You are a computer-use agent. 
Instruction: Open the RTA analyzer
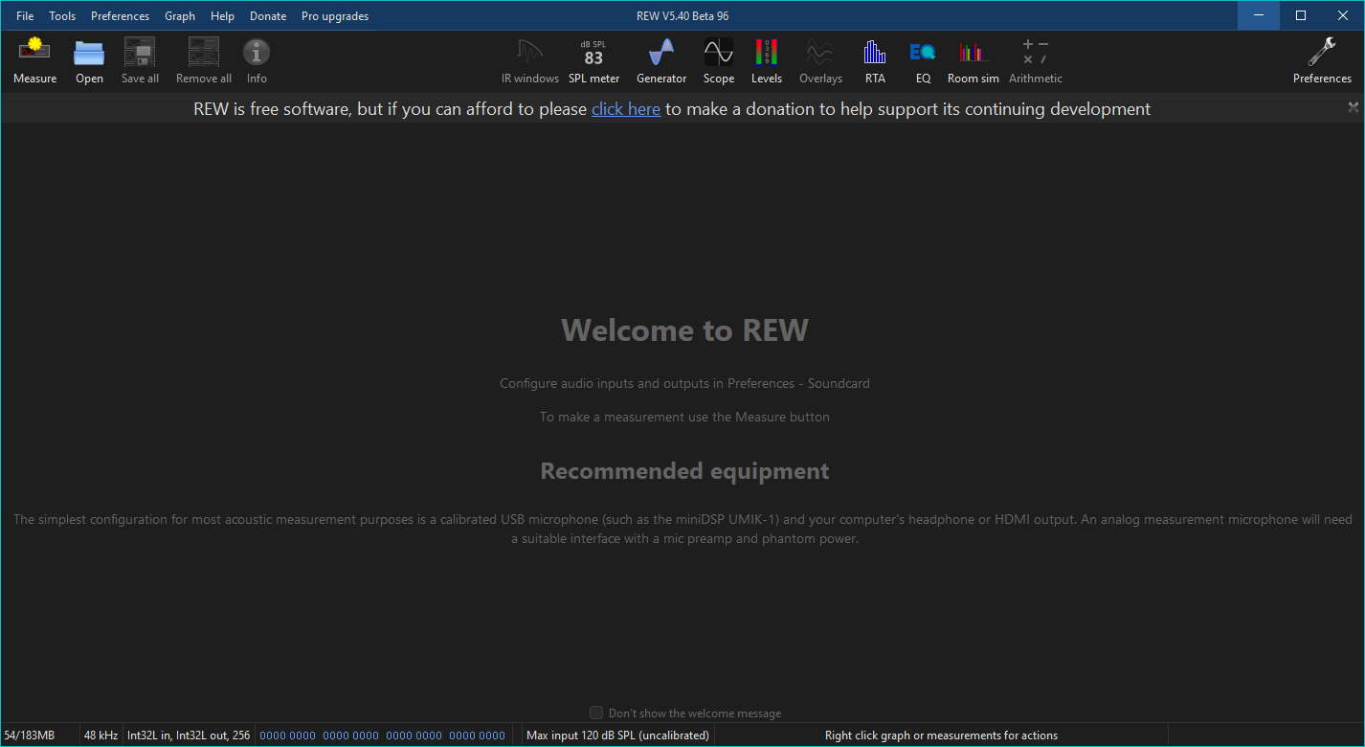[875, 61]
